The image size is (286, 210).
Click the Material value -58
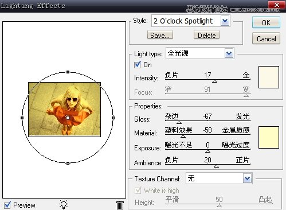207,130
